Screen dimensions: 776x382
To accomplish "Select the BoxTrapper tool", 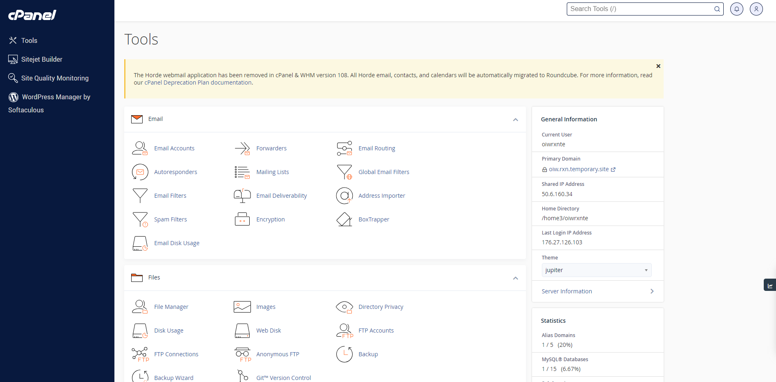I will 373,219.
